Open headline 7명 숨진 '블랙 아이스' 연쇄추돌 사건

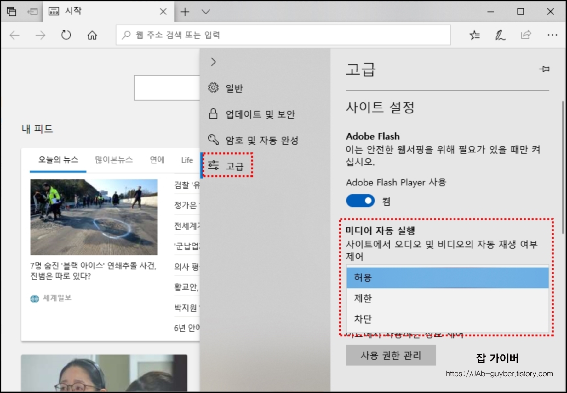point(93,271)
